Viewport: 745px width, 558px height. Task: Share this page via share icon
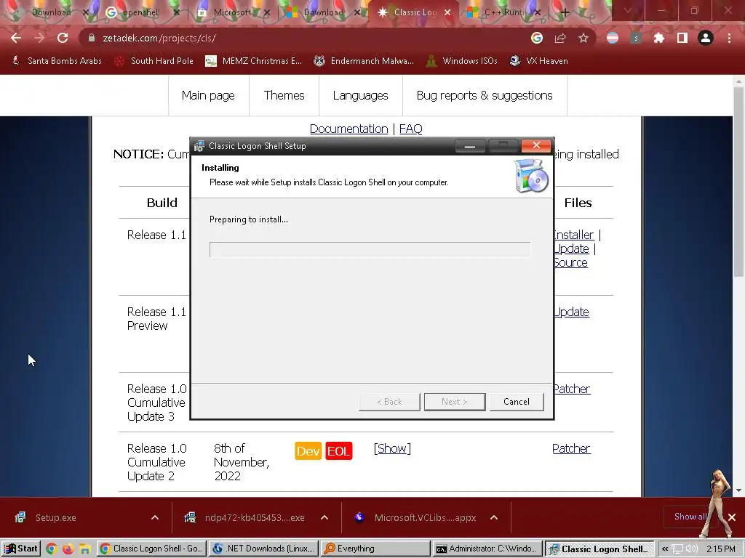point(560,38)
